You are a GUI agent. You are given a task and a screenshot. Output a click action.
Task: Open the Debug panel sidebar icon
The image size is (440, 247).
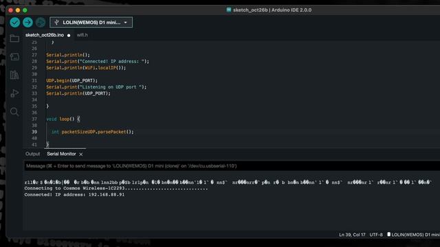pyautogui.click(x=14, y=93)
